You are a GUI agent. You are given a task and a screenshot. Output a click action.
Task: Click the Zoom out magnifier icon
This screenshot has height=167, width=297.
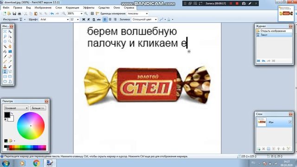click(64, 13)
